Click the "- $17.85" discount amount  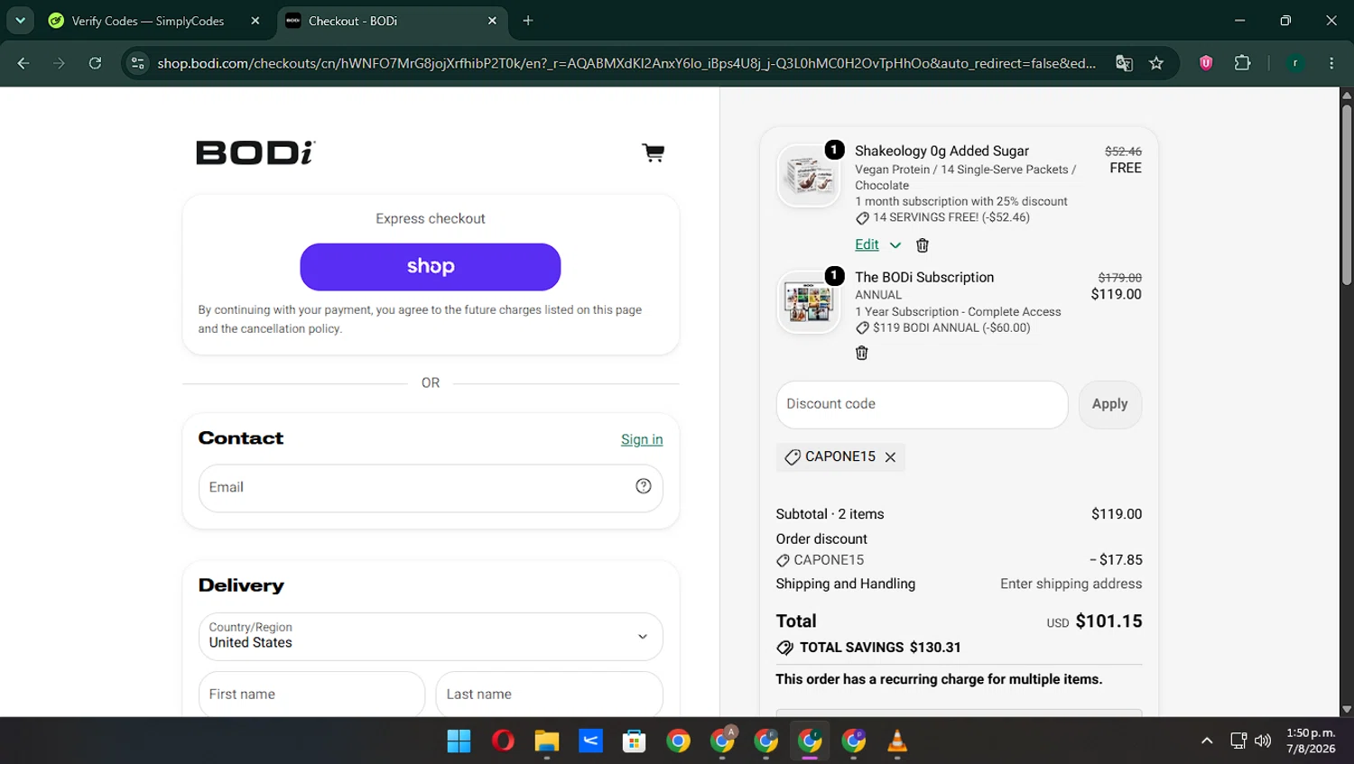tap(1116, 560)
